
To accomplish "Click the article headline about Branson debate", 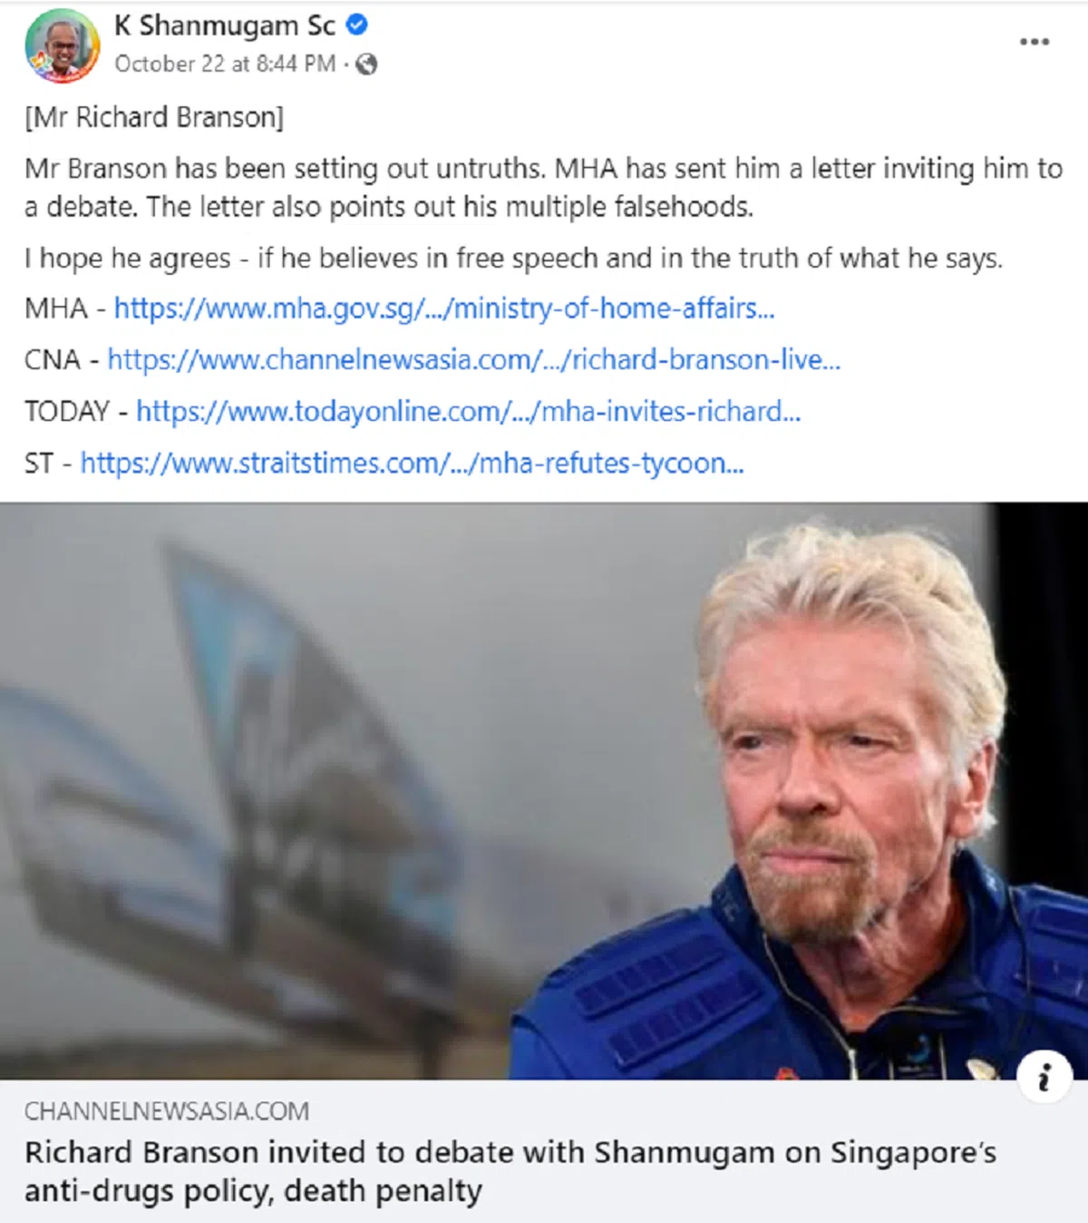I will (510, 1171).
